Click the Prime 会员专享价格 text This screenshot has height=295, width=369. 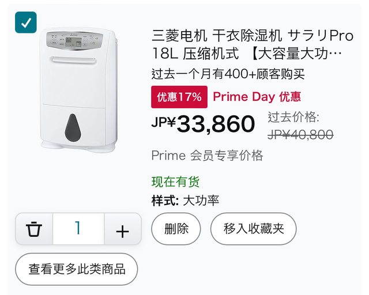tap(207, 155)
